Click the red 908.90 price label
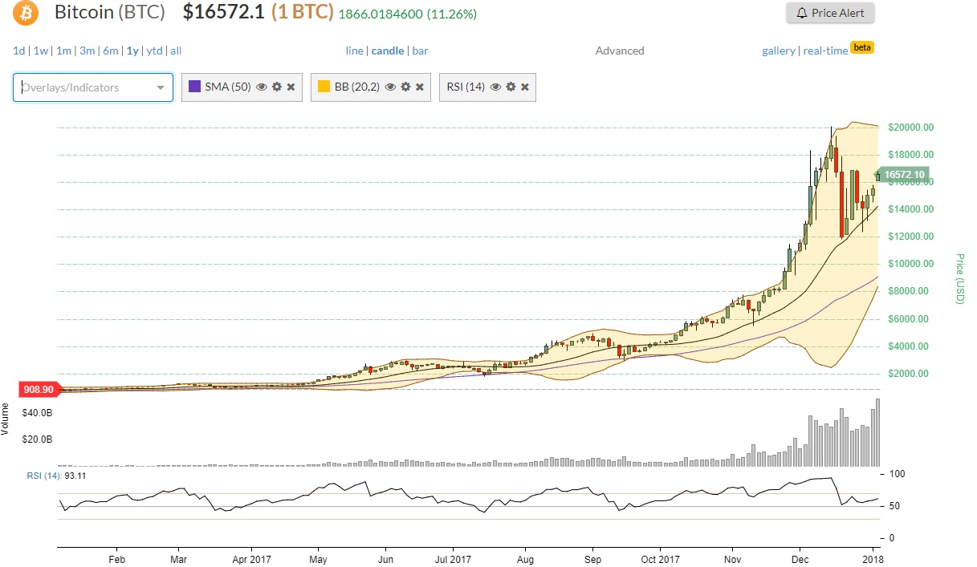This screenshot has width=977, height=567. (38, 389)
